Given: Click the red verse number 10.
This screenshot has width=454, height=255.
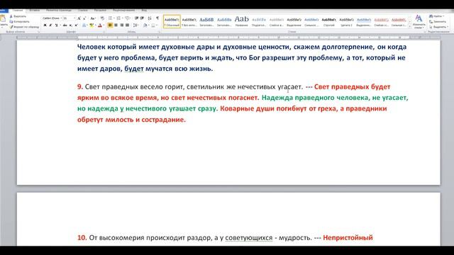Looking at the screenshot, I should (x=82, y=238).
